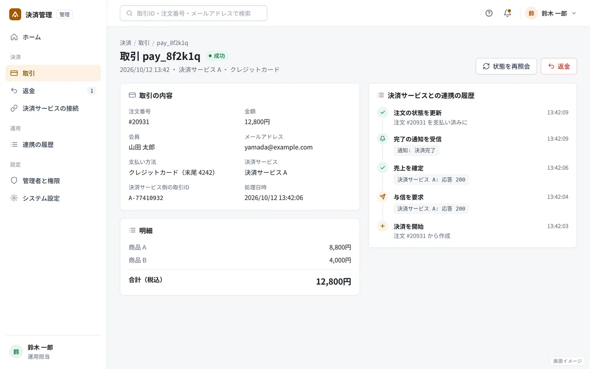Click the 状態を再照会 button
Screen dimensions: 590x369
506,66
